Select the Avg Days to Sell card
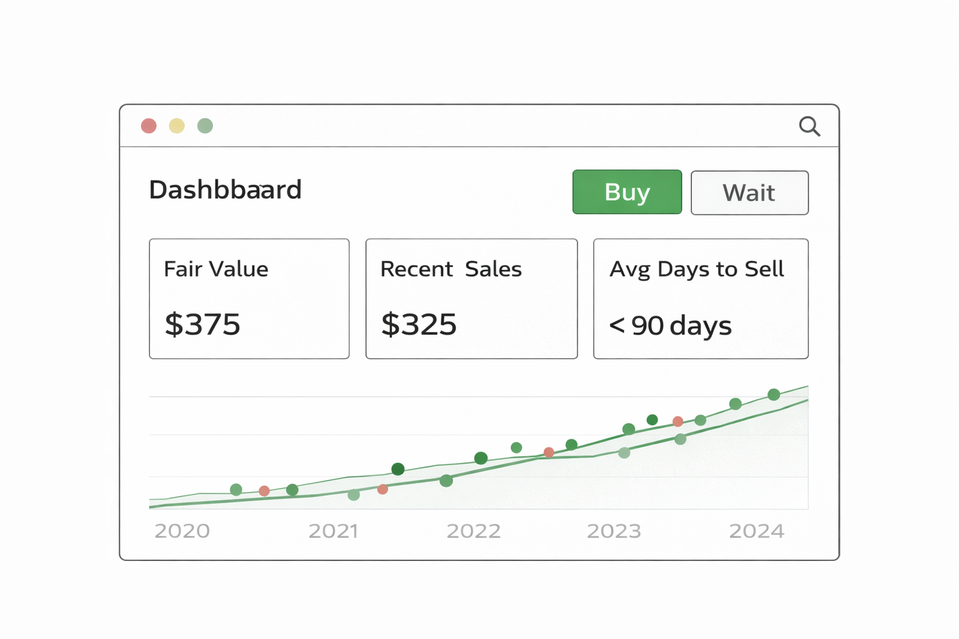This screenshot has height=639, width=959. pos(701,298)
